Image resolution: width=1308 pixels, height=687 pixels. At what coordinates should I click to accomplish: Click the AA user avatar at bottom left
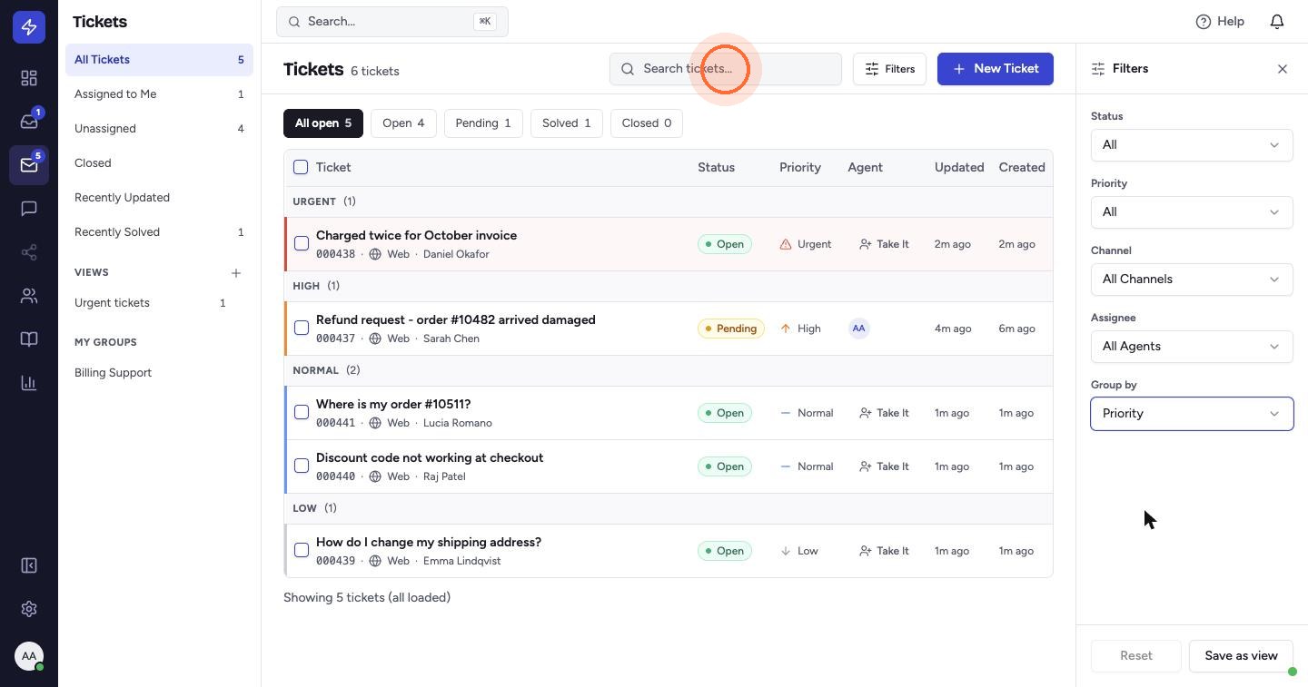pos(29,656)
